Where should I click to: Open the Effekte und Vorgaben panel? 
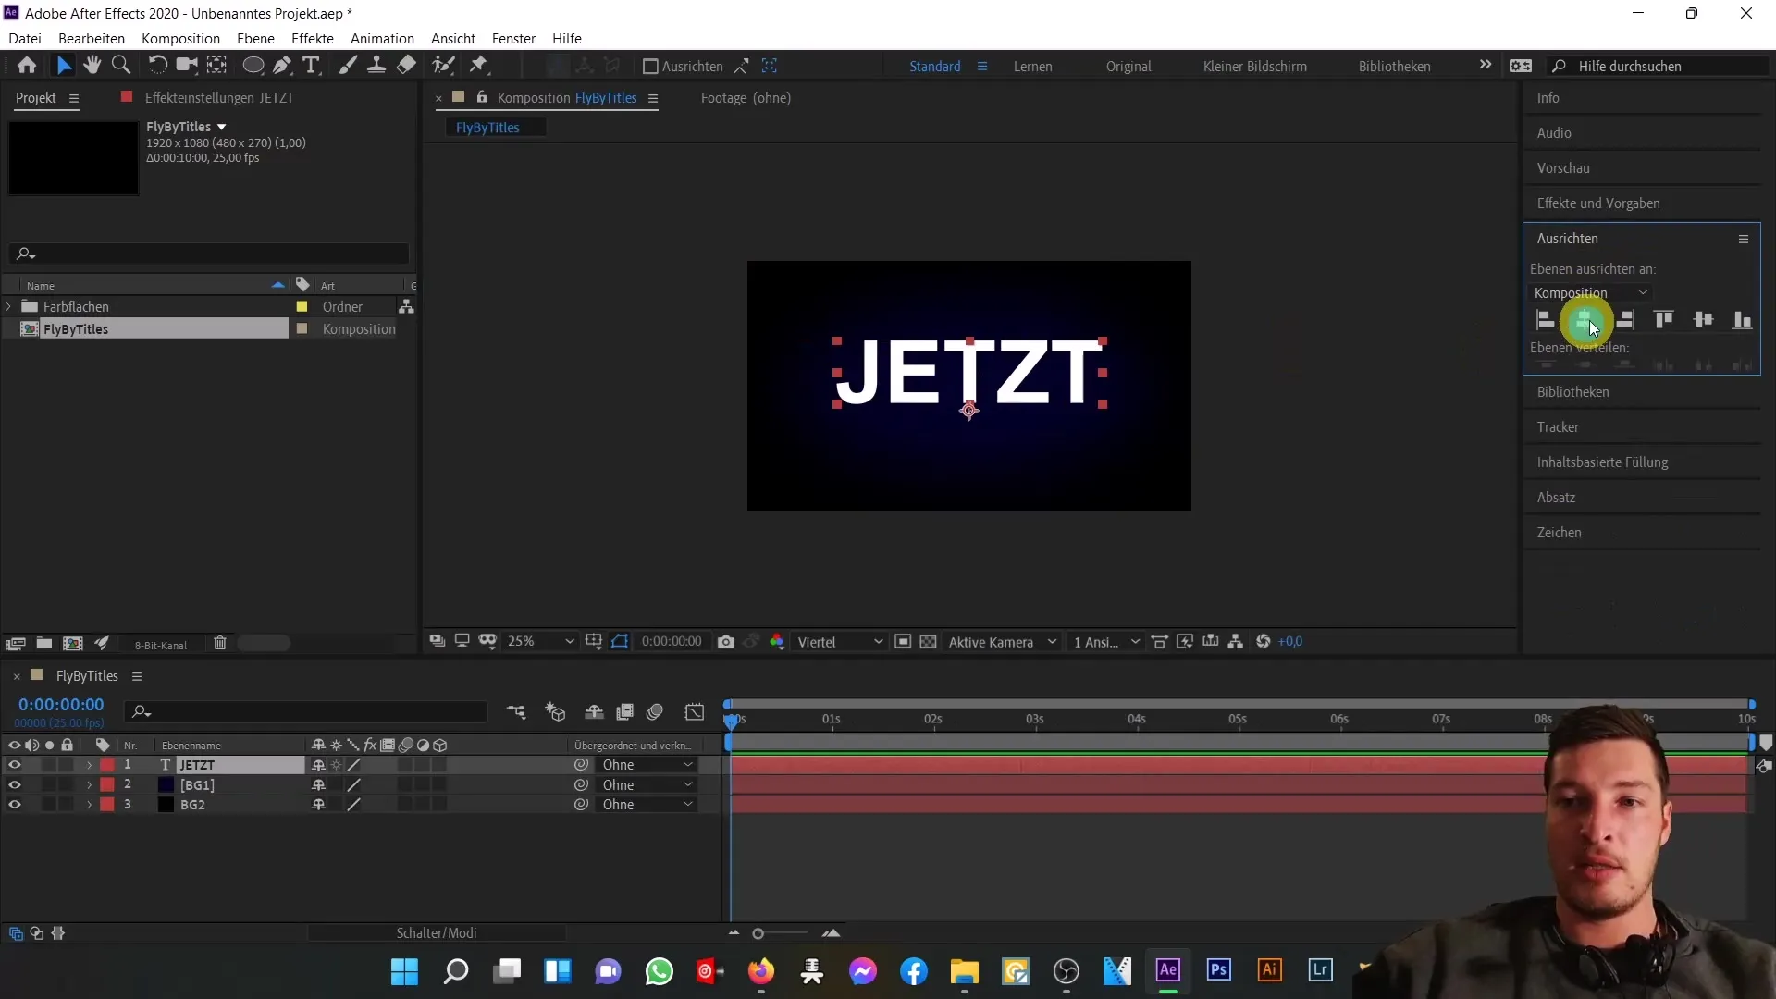click(1598, 203)
